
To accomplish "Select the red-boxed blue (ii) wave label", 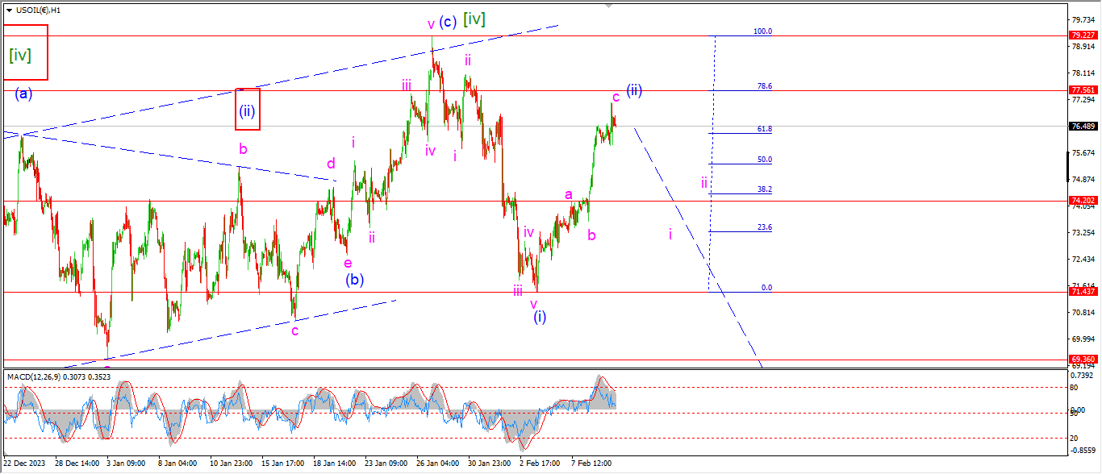I will [247, 111].
